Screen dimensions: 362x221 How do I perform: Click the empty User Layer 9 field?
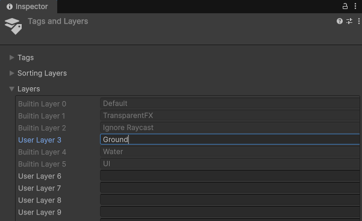pyautogui.click(x=230, y=211)
